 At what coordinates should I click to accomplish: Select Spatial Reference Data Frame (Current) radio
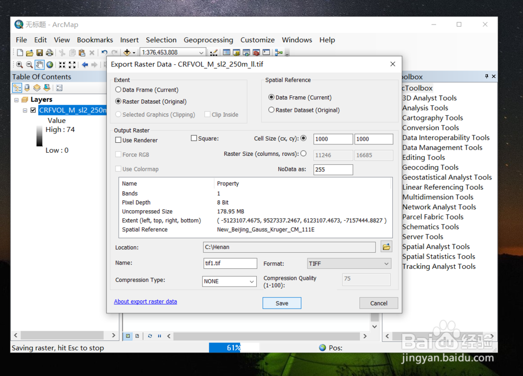point(271,97)
